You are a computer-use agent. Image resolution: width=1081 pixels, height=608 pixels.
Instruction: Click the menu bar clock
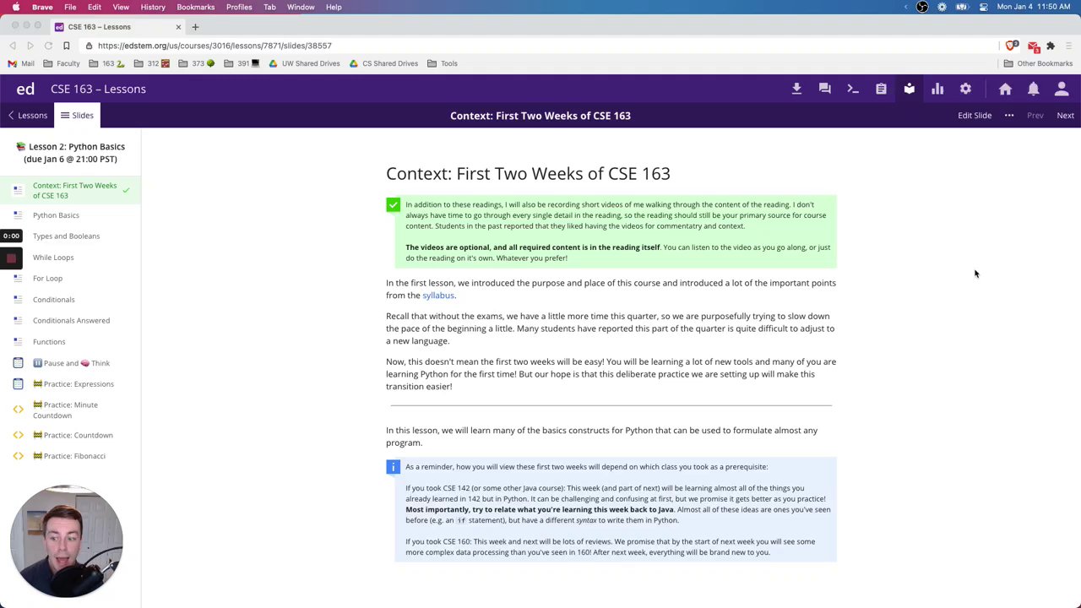(1034, 7)
